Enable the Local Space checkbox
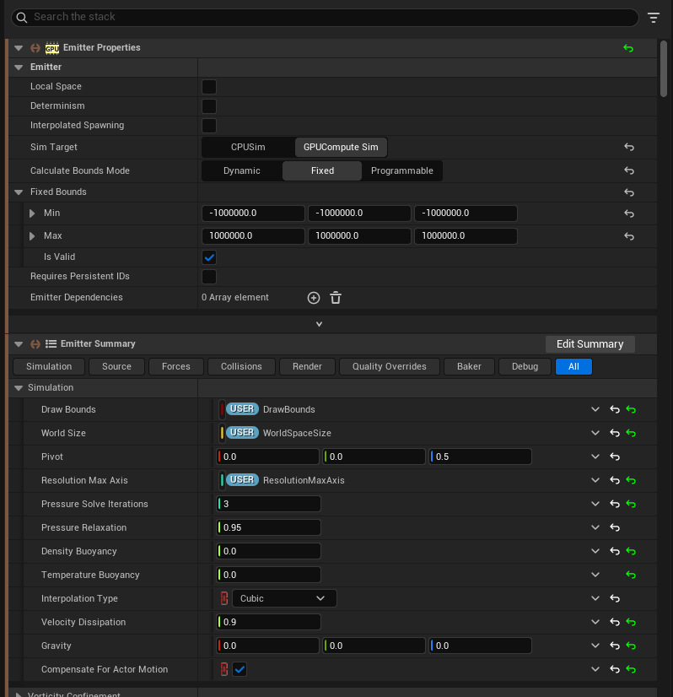This screenshot has width=673, height=697. (x=209, y=87)
